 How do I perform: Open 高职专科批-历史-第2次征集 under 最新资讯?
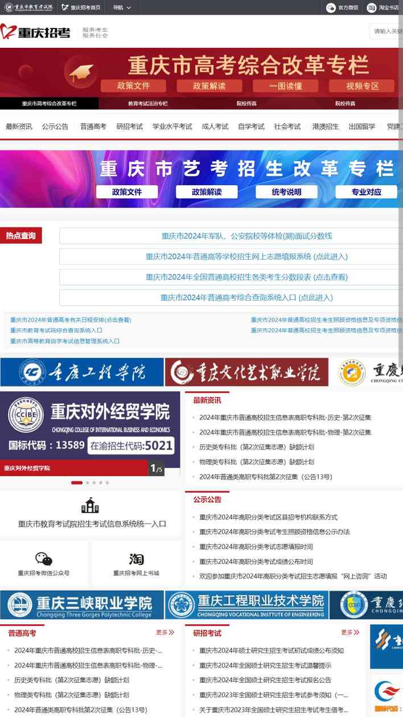[285, 417]
